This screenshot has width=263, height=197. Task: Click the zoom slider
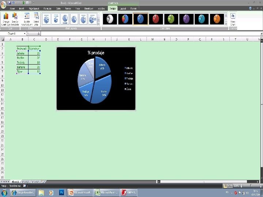[x=251, y=186]
